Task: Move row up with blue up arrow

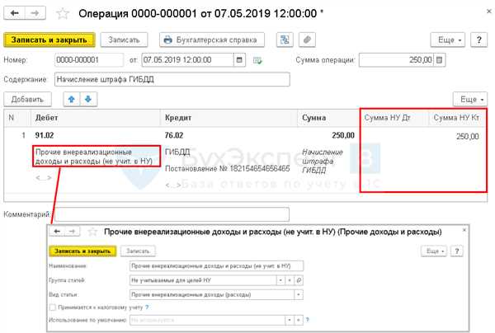Action: coord(72,100)
